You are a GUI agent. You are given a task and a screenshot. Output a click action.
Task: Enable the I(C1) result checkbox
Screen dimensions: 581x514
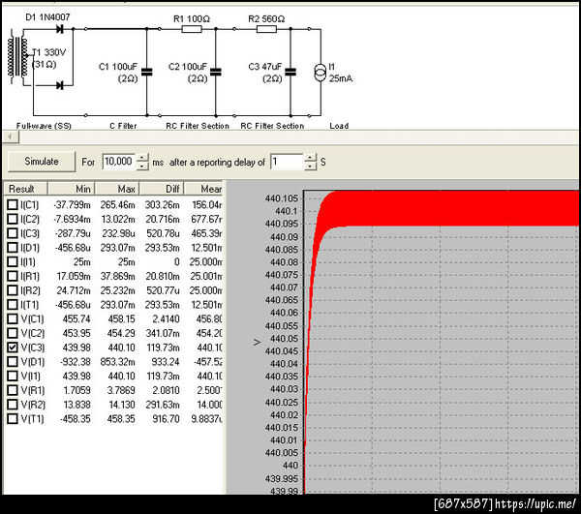13,204
